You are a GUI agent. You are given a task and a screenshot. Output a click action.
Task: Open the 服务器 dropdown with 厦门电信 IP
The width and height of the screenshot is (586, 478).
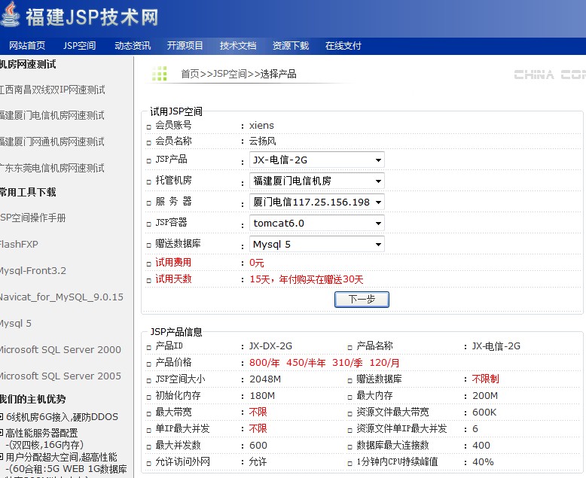pyautogui.click(x=316, y=202)
